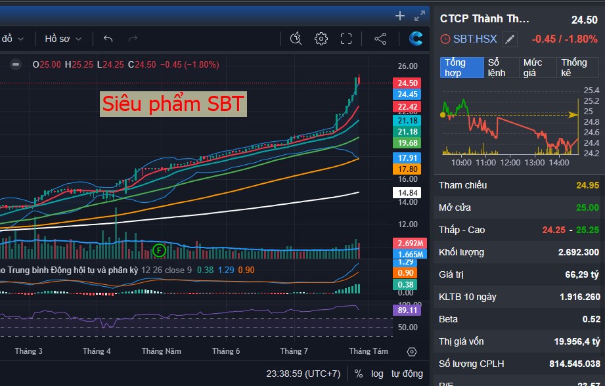This screenshot has height=386, width=605.
Task: Edit the SBT:HSX symbol with pencil
Action: coord(510,39)
